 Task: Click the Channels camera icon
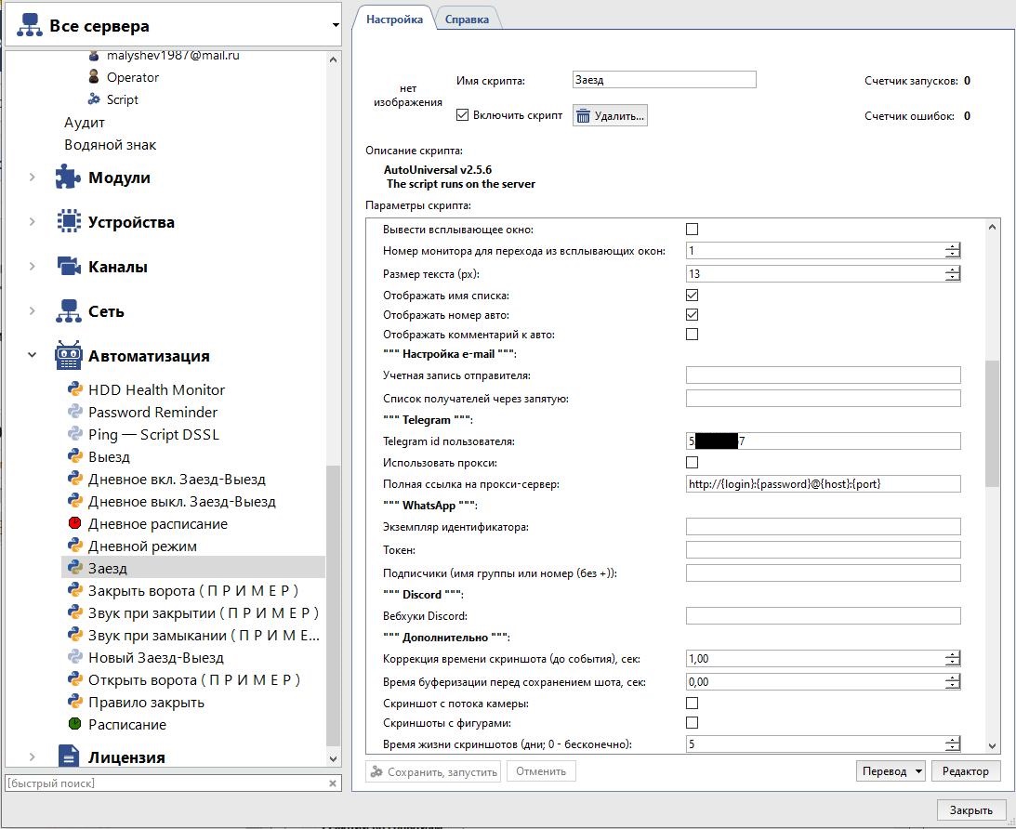point(68,267)
